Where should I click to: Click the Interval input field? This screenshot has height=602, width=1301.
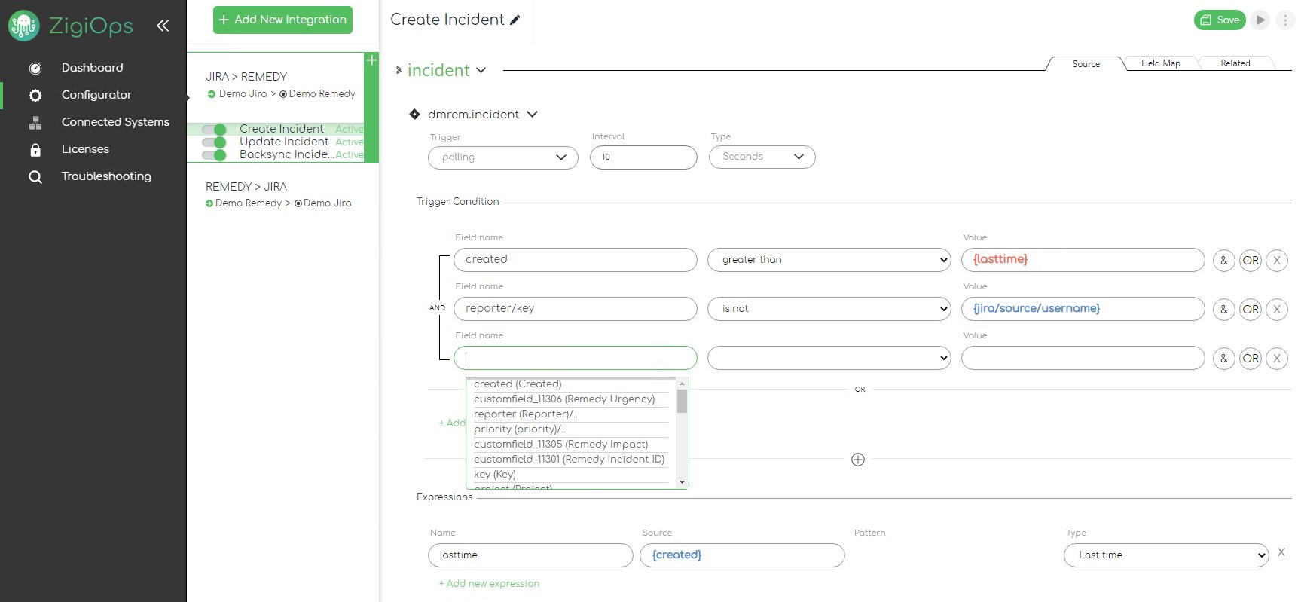(643, 157)
